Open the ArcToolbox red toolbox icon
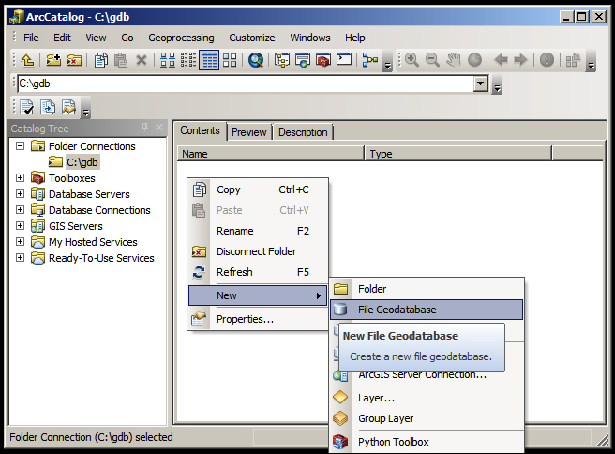Screen dimensions: 615x454 pyautogui.click(x=323, y=60)
